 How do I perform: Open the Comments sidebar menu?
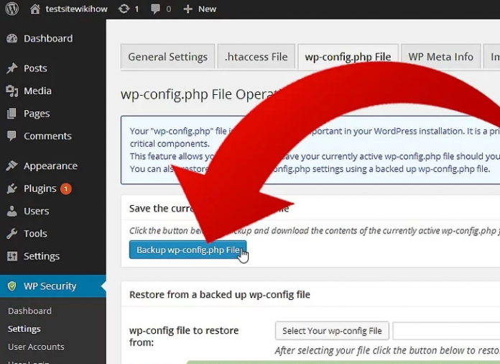click(47, 136)
